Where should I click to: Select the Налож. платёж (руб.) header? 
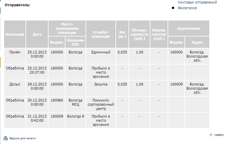click(x=159, y=34)
